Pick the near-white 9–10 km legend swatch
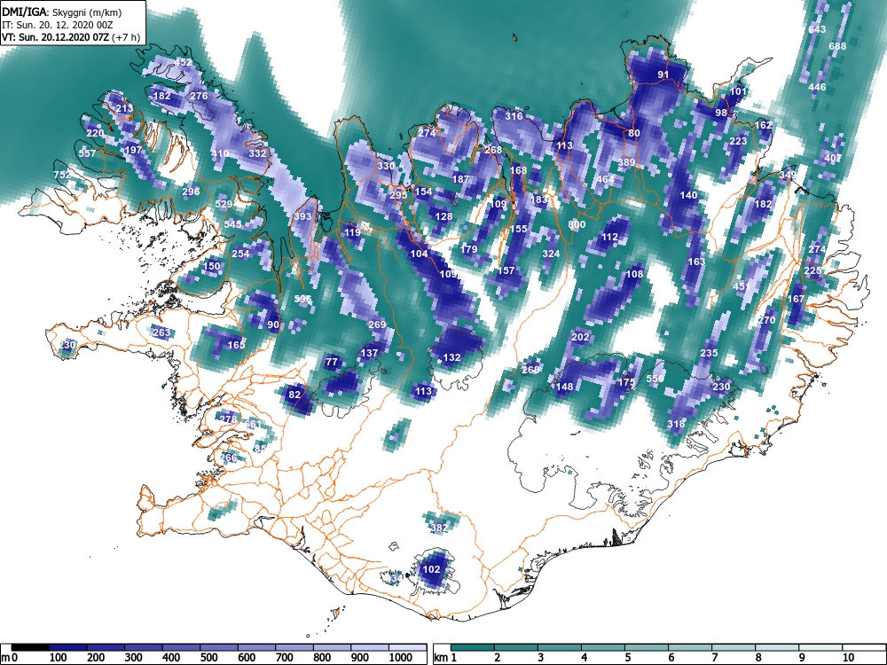Screen dimensions: 887x665 click(820, 648)
